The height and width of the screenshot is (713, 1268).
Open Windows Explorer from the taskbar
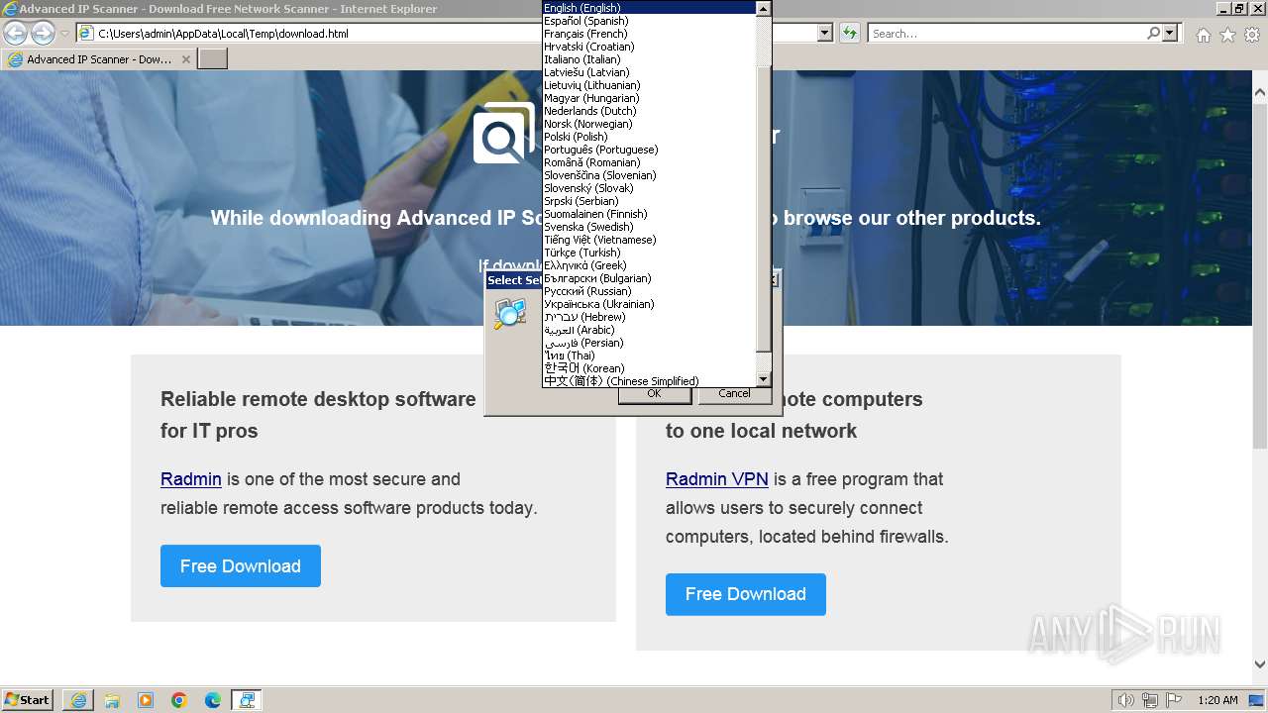pos(112,700)
